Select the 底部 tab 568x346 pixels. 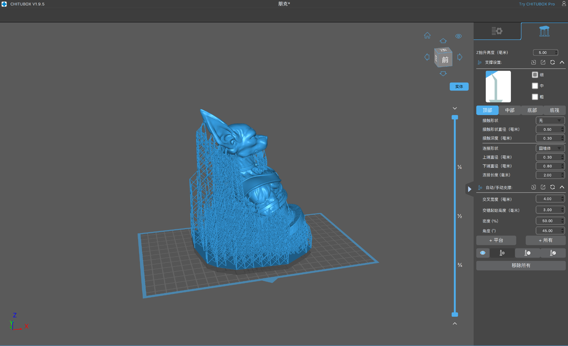tap(532, 110)
